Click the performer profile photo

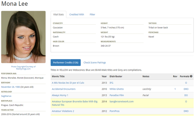pos(23,37)
